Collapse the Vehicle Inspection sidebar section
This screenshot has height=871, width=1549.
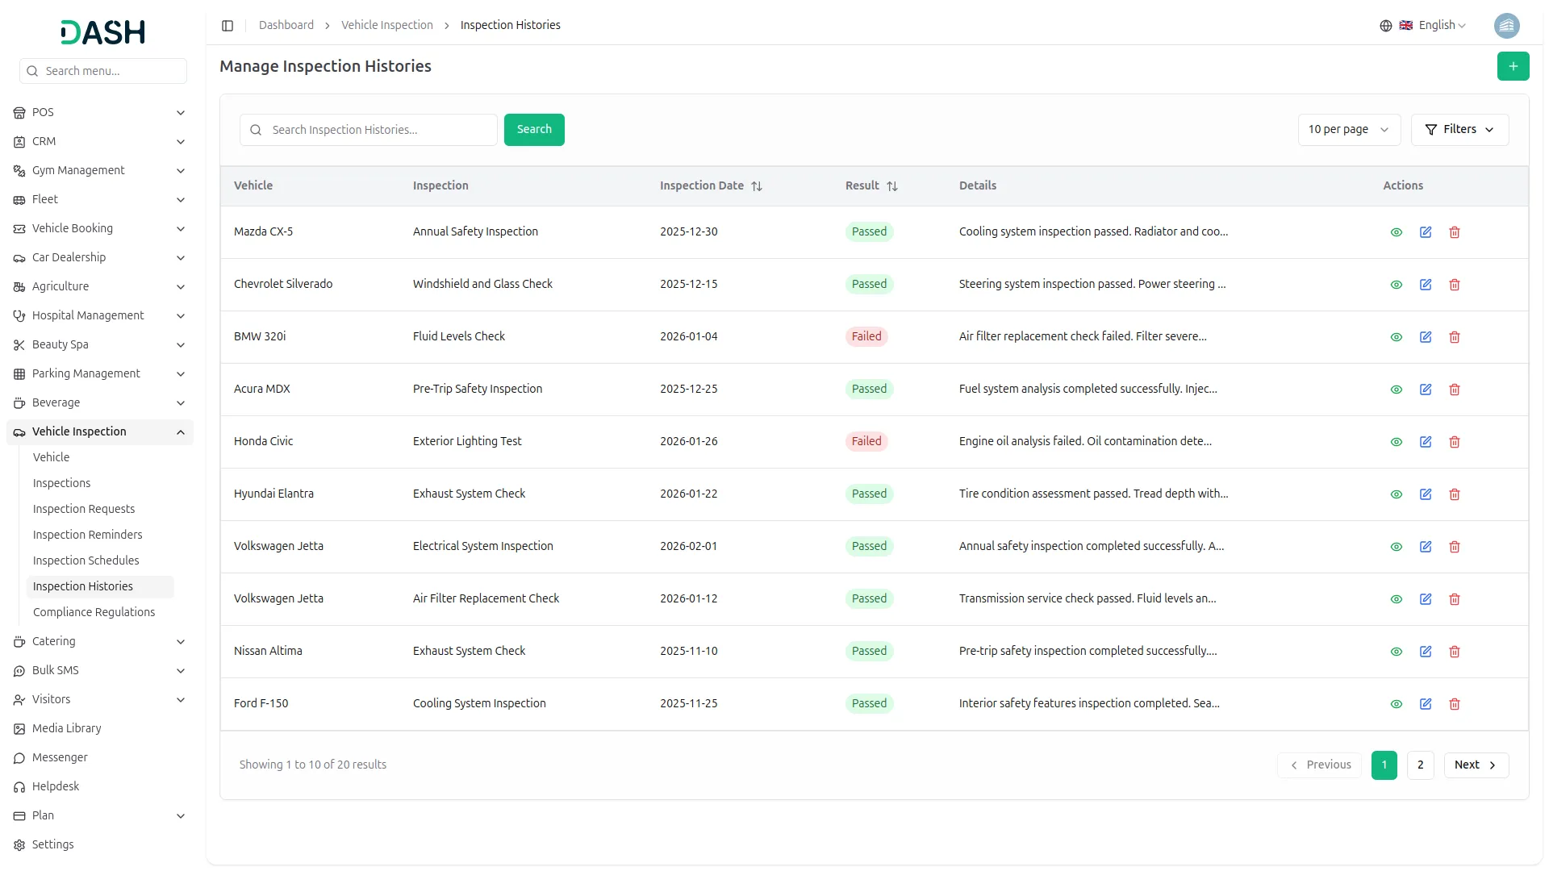click(181, 432)
